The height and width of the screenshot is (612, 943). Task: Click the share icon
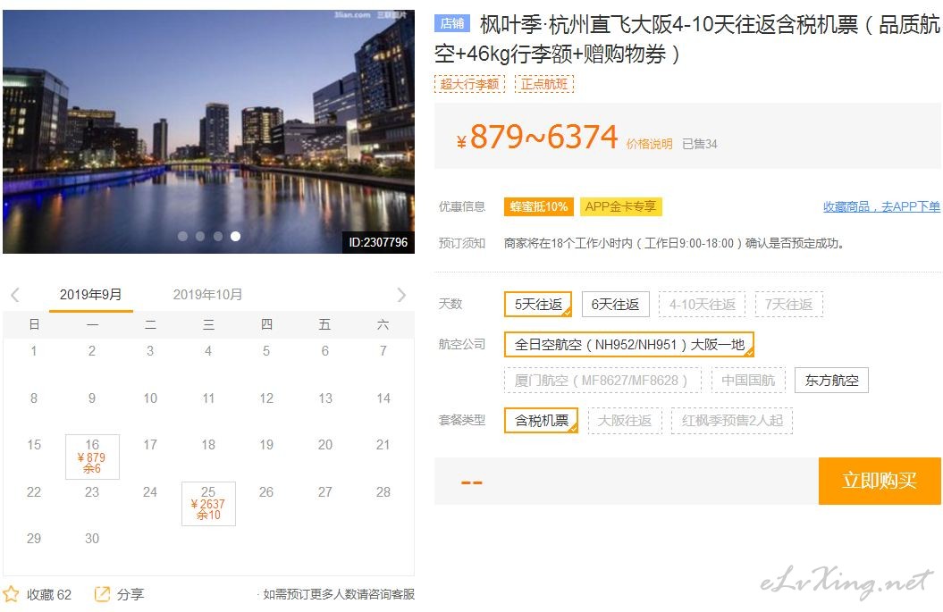(102, 594)
